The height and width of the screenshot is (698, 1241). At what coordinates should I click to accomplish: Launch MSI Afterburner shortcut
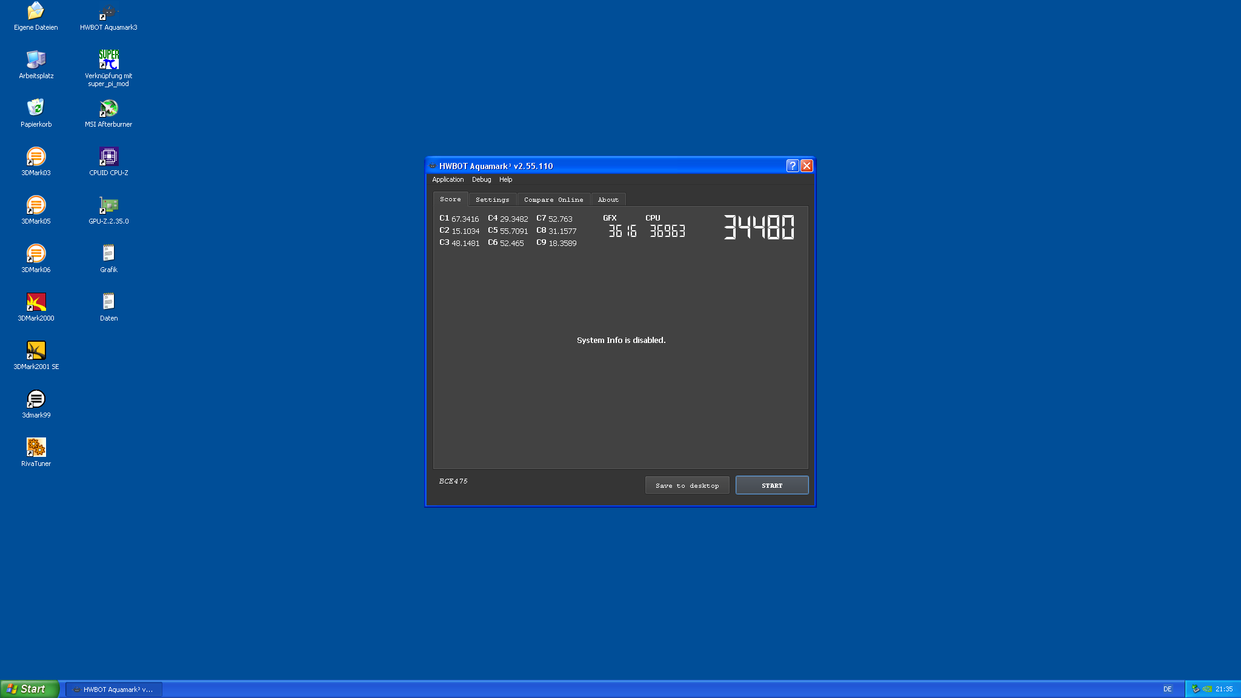pyautogui.click(x=108, y=113)
